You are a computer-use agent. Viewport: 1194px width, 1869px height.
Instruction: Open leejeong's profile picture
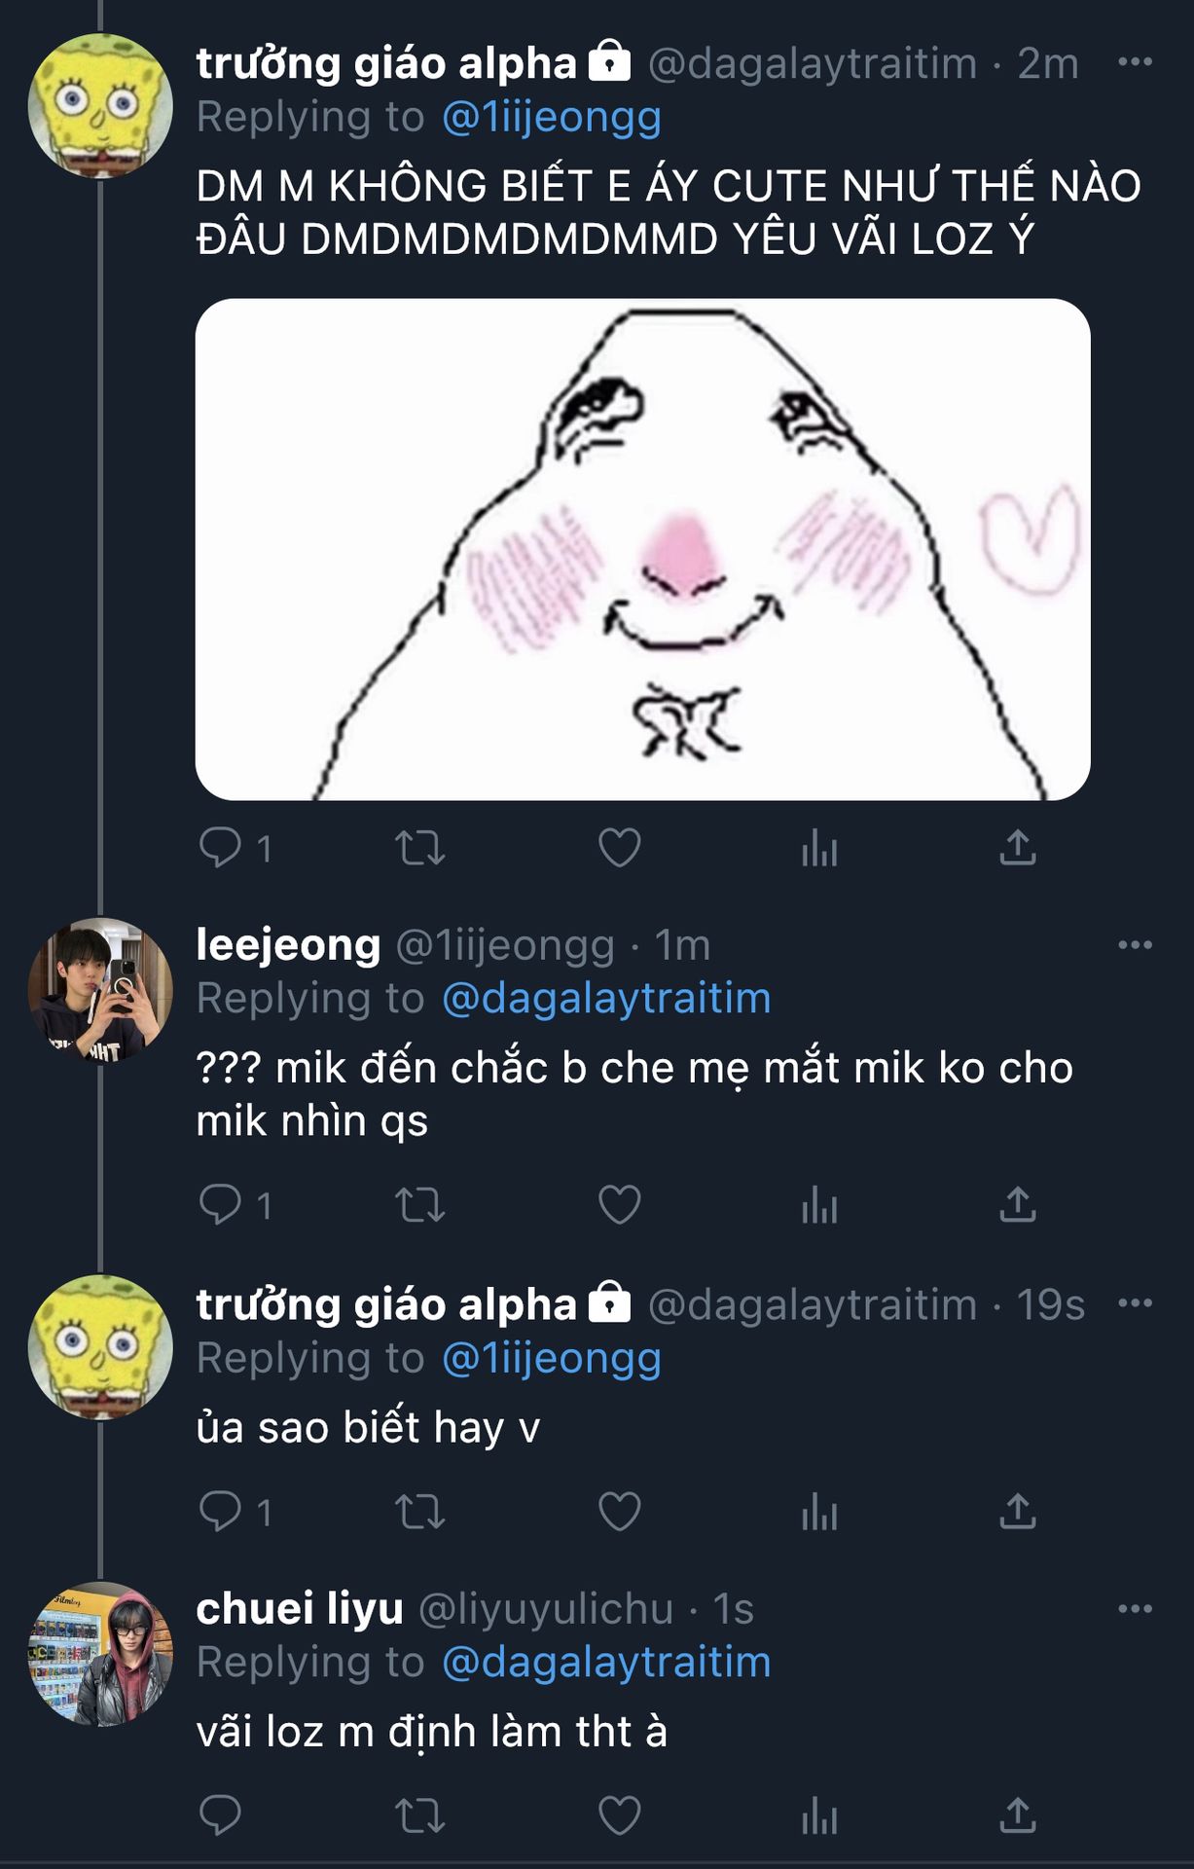click(100, 990)
